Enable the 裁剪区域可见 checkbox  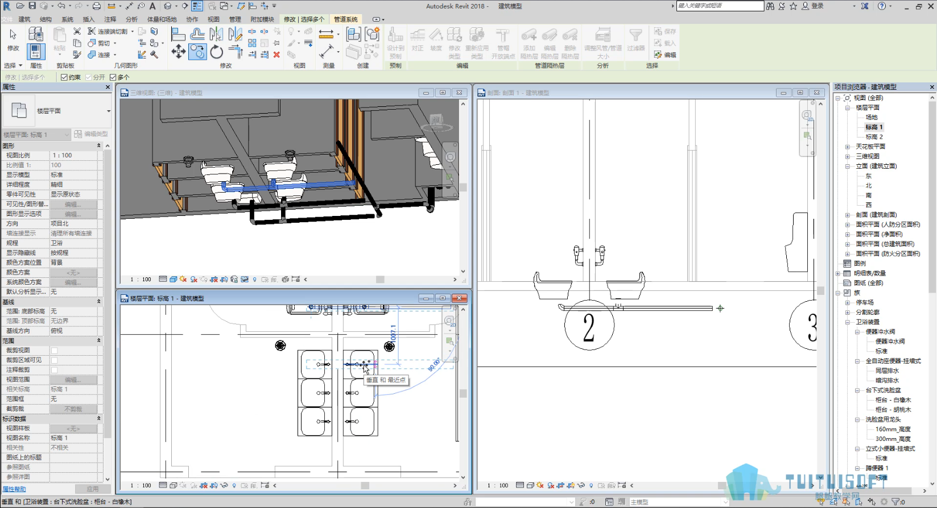[54, 360]
